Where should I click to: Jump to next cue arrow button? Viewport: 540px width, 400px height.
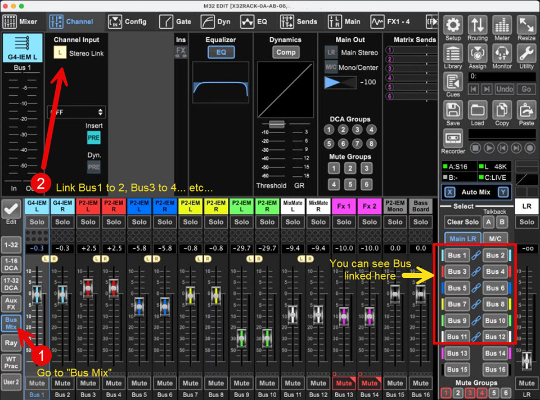point(486,90)
